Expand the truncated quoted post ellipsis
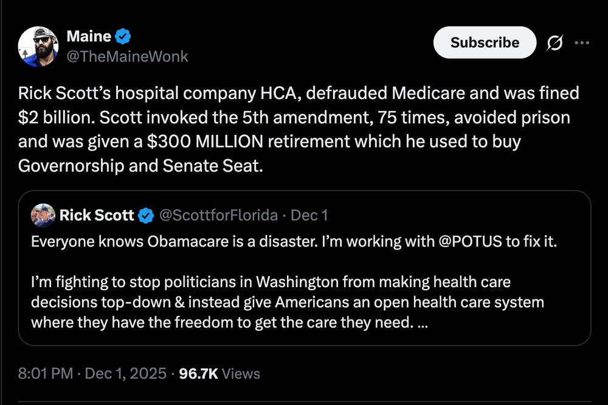608x405 pixels. click(x=423, y=322)
